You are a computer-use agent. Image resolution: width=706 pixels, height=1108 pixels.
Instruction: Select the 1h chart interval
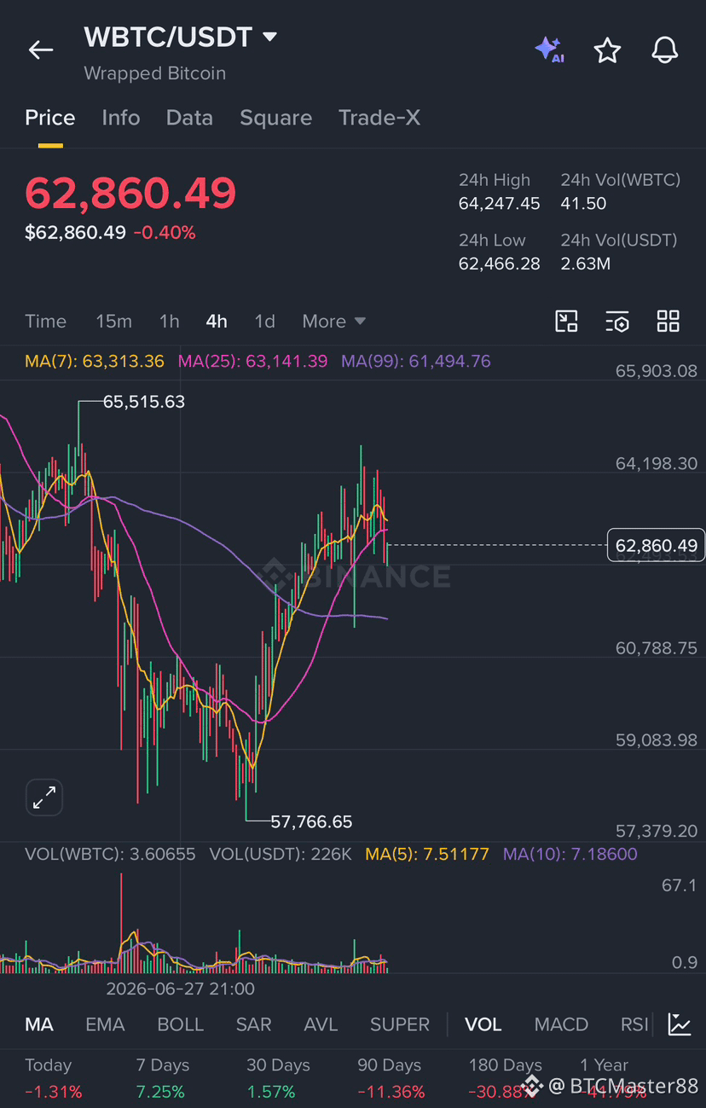point(169,322)
